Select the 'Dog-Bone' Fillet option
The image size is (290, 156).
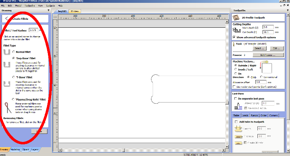click(x=14, y=58)
